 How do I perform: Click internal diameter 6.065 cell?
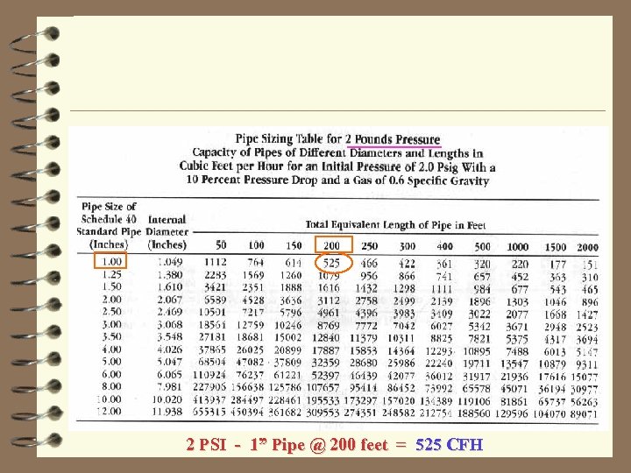point(170,375)
